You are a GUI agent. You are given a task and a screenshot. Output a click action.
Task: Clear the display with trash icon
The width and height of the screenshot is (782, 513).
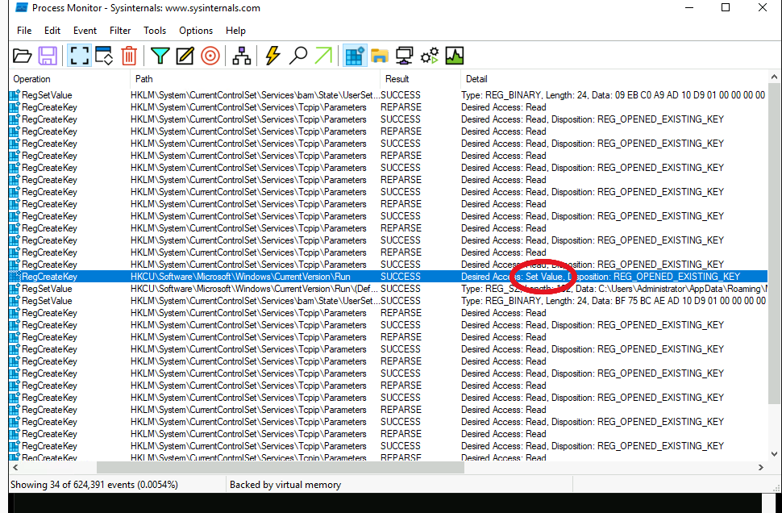tap(129, 56)
